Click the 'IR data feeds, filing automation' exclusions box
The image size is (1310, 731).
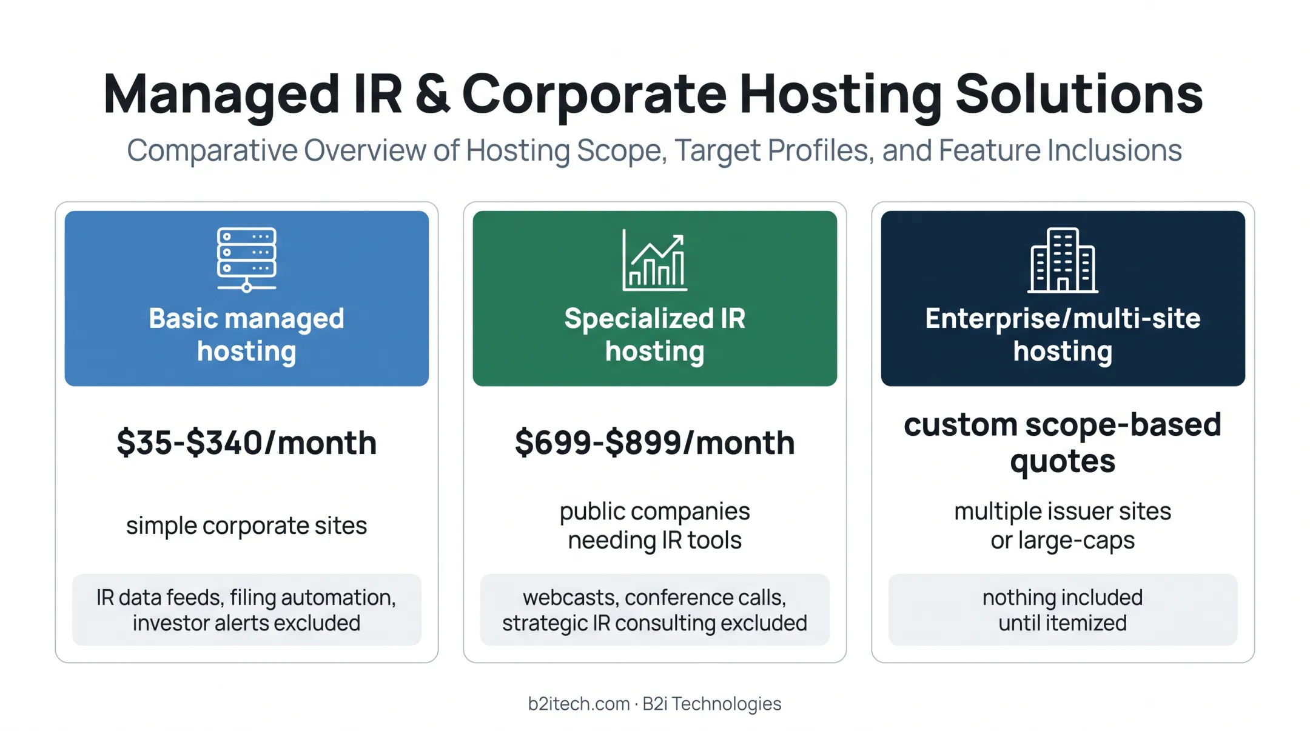point(247,610)
